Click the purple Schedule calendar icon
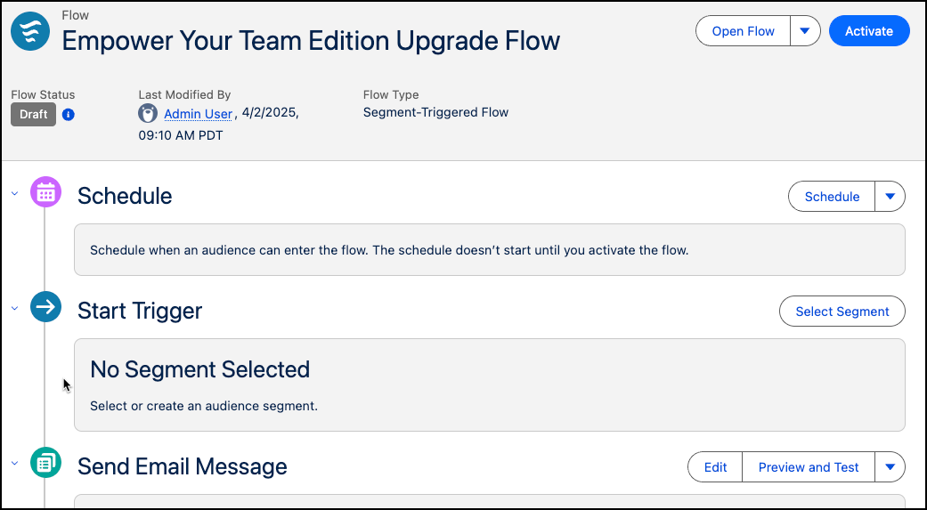 click(x=46, y=192)
